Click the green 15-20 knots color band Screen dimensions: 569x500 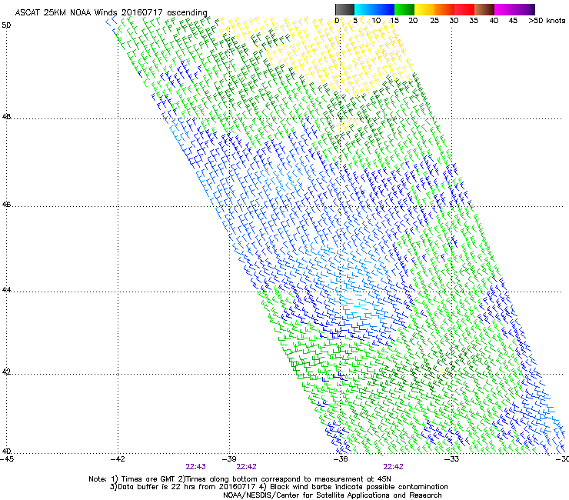click(x=404, y=9)
